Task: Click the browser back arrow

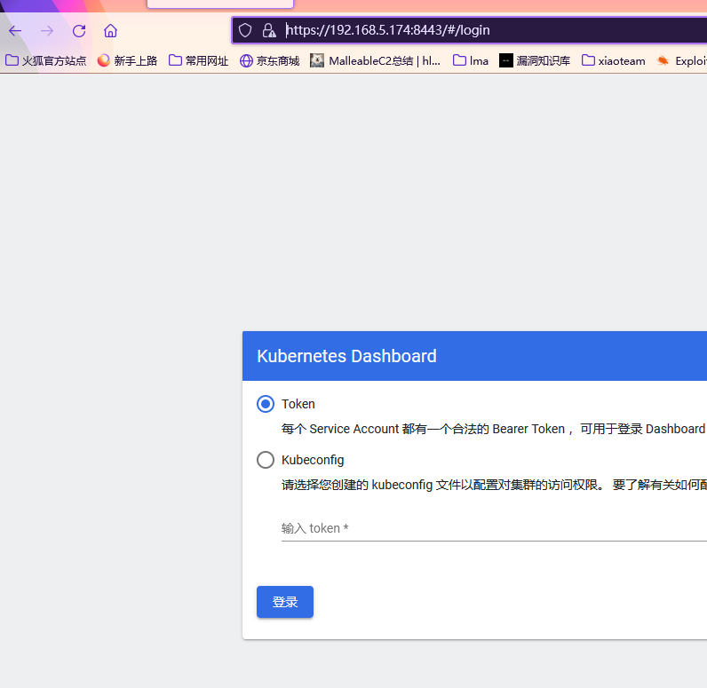Action: (15, 30)
